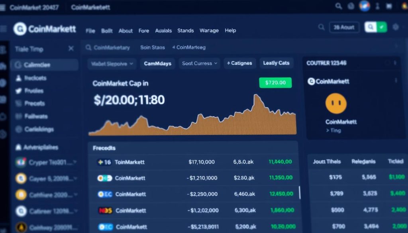408x233 pixels.
Task: Expand the Cayer 5,2001 entry chevron
Action: coord(75,178)
